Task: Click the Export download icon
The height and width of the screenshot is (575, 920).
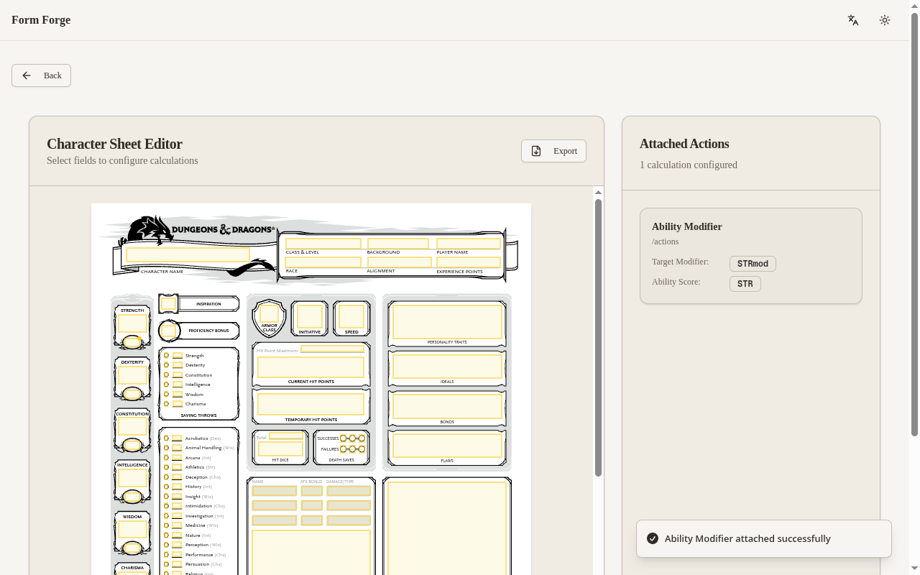Action: (x=536, y=151)
